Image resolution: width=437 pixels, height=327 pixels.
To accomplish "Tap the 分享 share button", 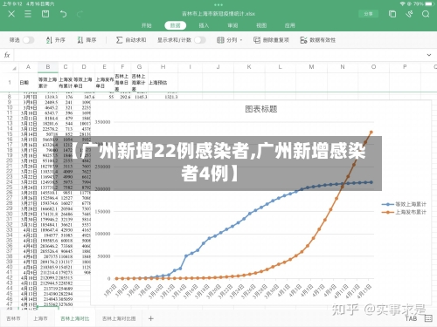I will 369,14.
